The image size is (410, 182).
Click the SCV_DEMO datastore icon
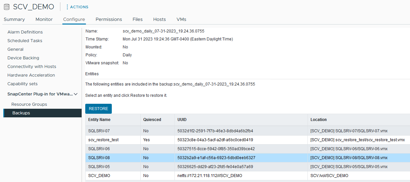(x=7, y=7)
